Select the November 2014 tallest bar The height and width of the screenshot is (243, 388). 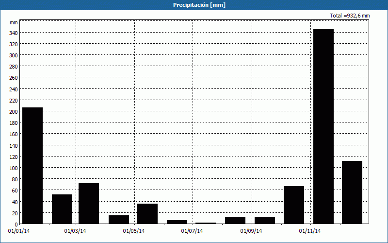tap(323, 126)
